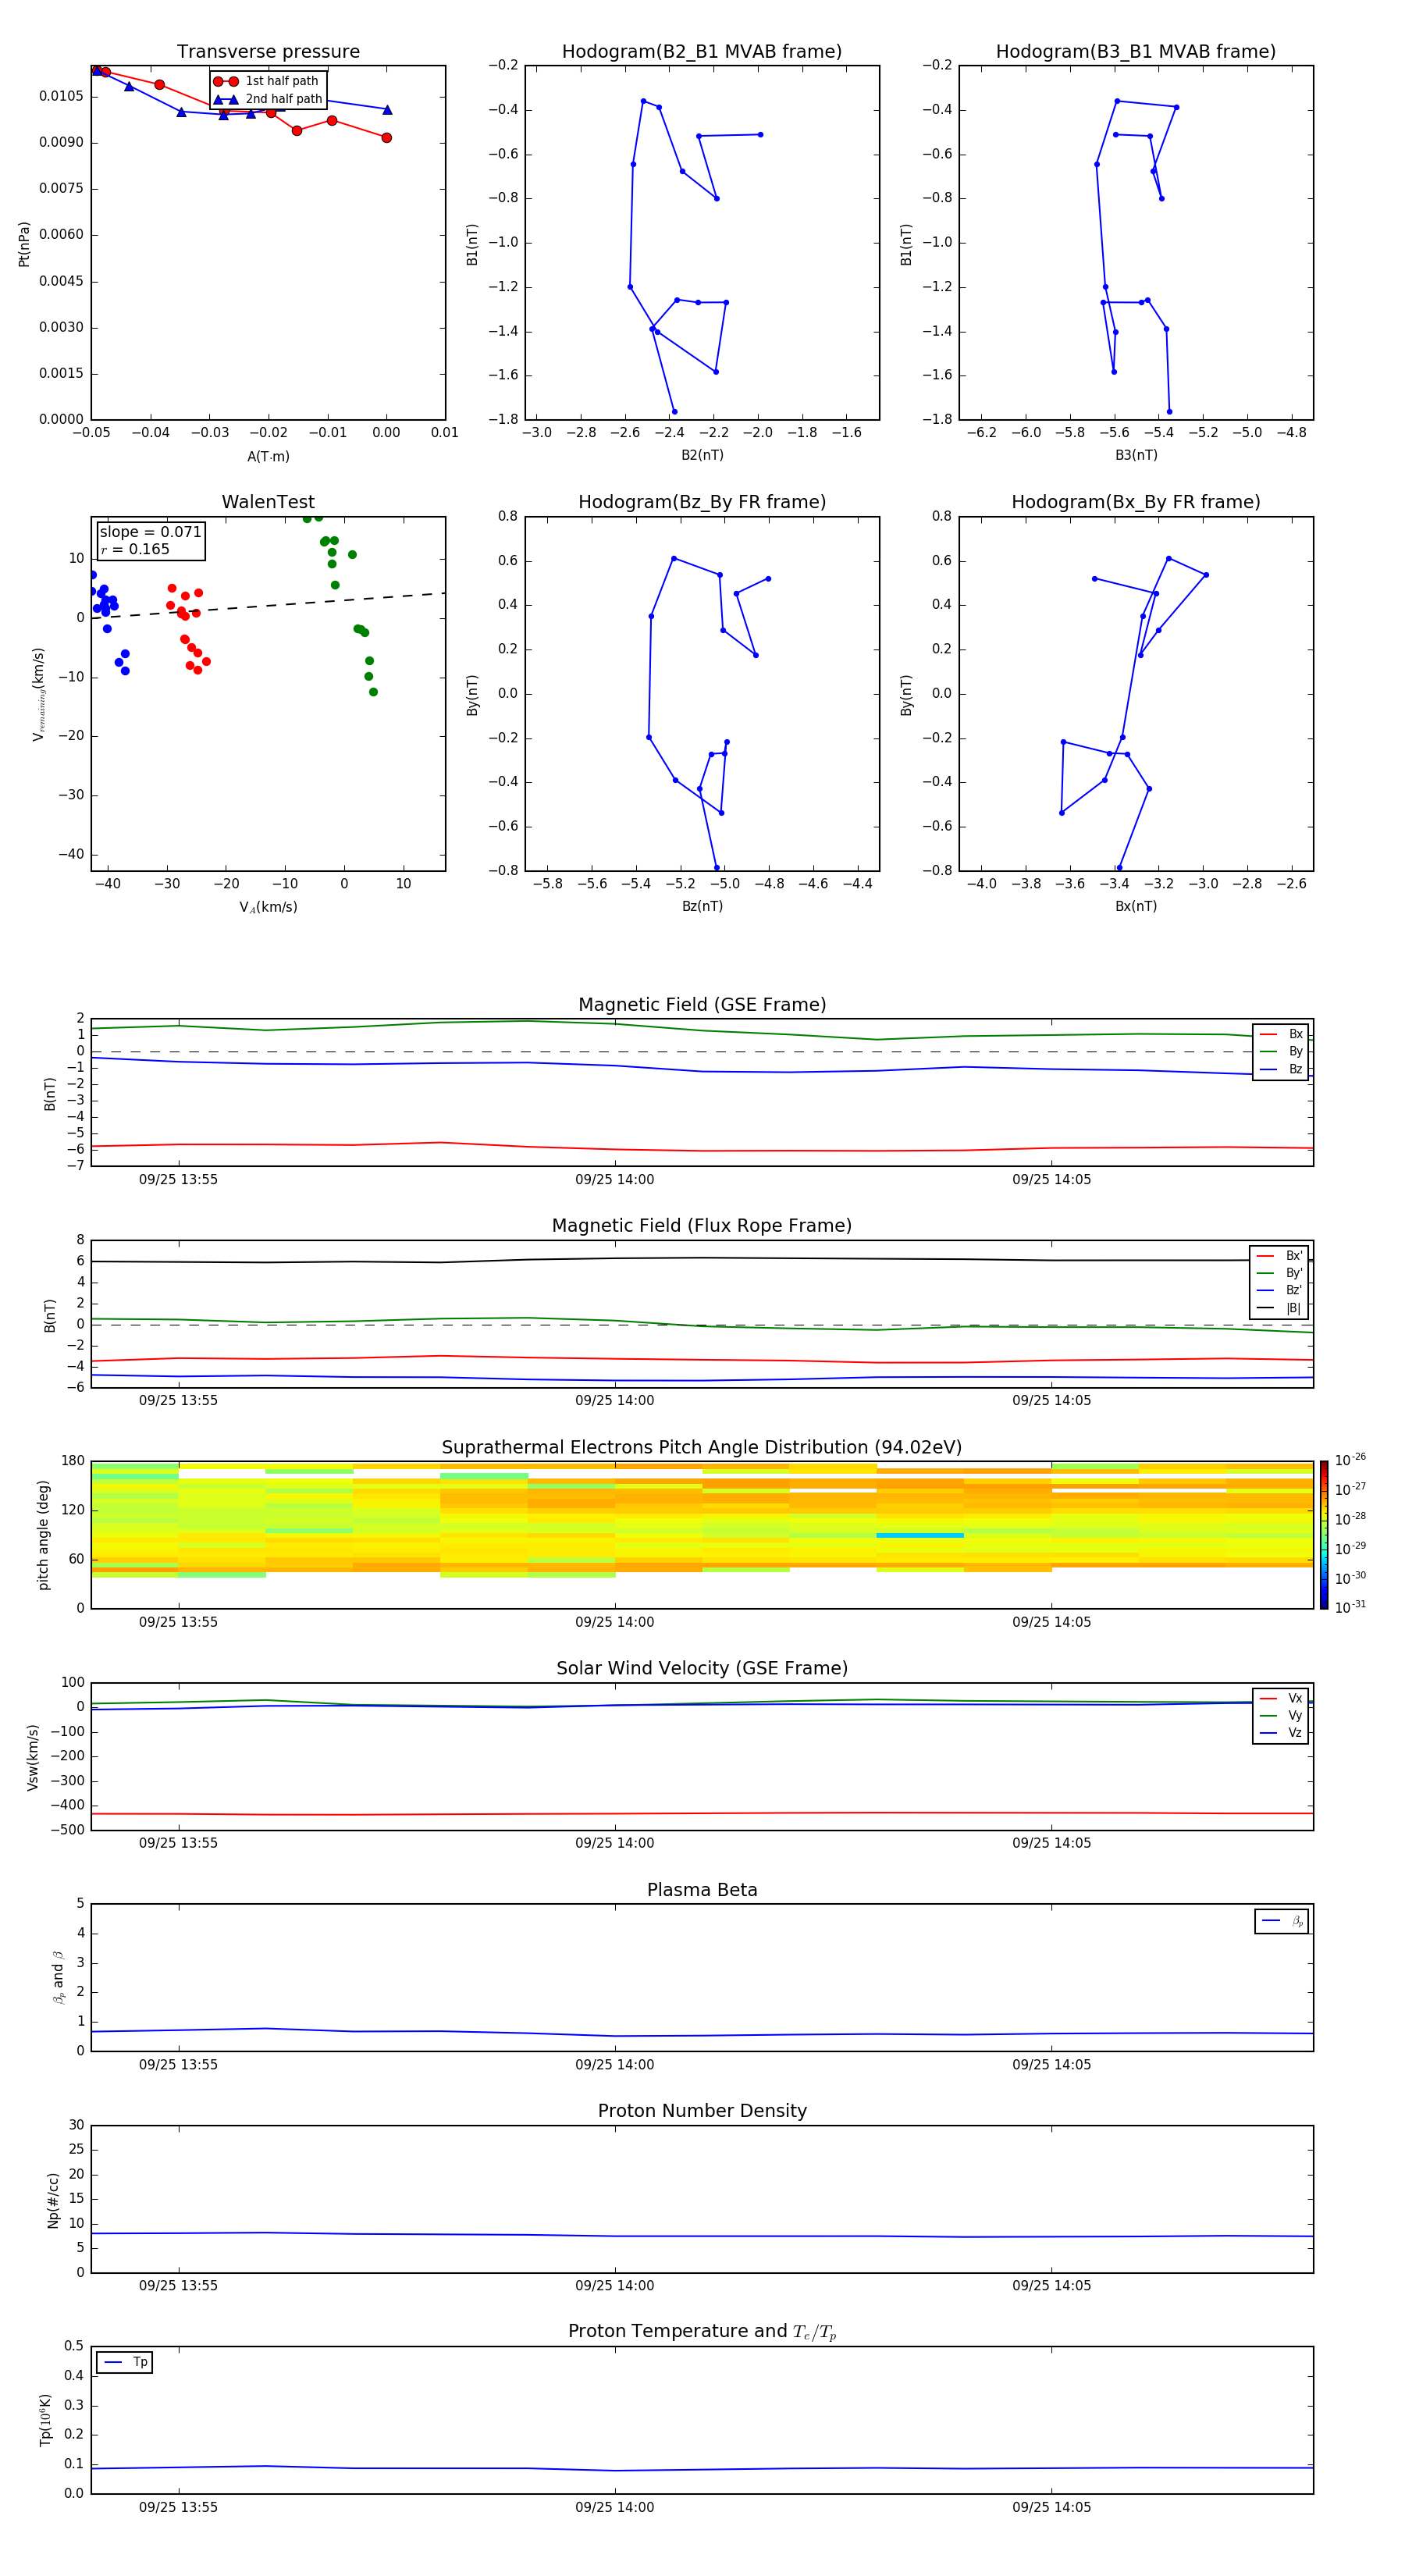Click the 'r = 0.165' annotation
The image size is (1405, 2576).
(135, 549)
